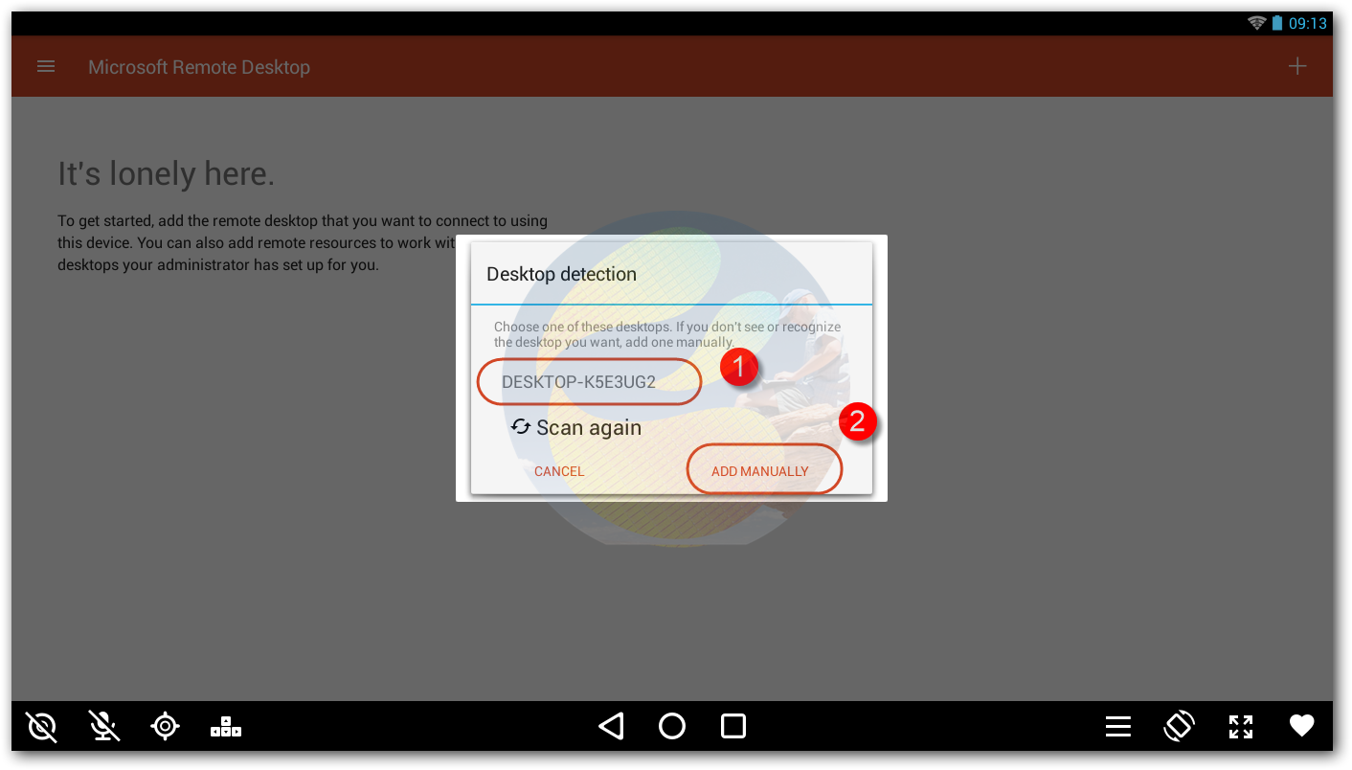The width and height of the screenshot is (1352, 770).
Task: Open the keyboard mapping blocks icon
Action: (x=226, y=727)
